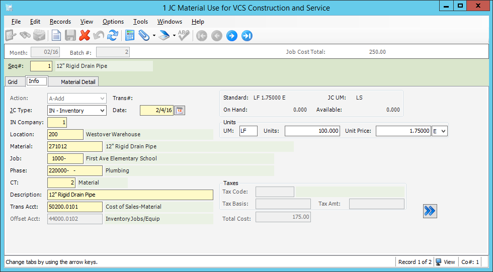493x272 pixels.
Task: Click the Trans Acct field 50200.0101
Action: 75,207
